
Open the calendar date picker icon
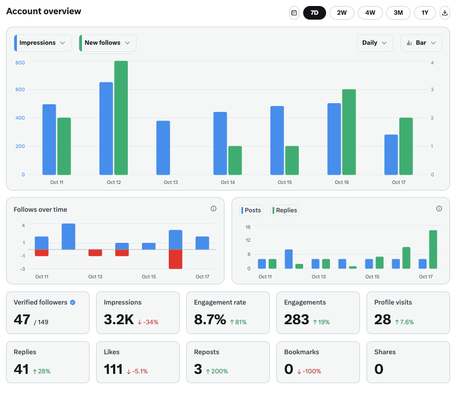(x=294, y=13)
